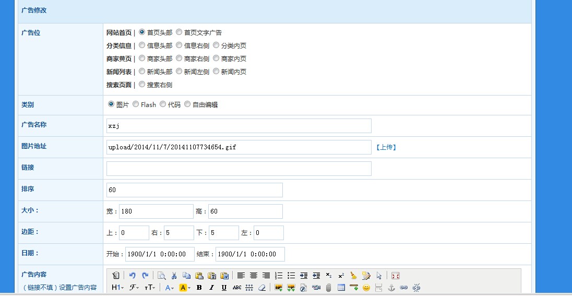Toggle italic formatting in the editor
Screen dimensions: 572x296
point(211,288)
